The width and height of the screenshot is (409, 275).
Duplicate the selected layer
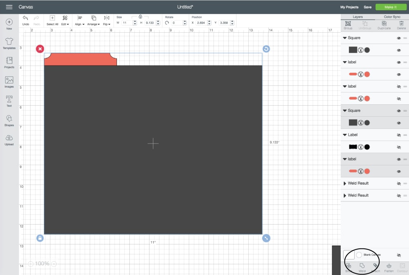click(384, 25)
